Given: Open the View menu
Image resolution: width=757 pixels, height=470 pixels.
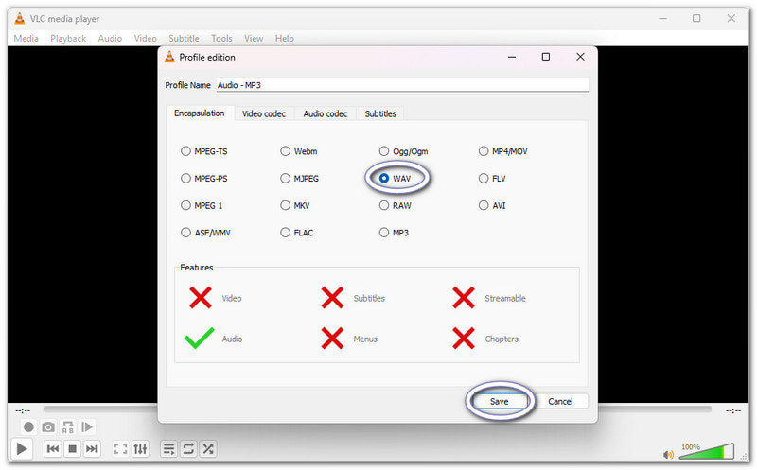Looking at the screenshot, I should tap(254, 38).
